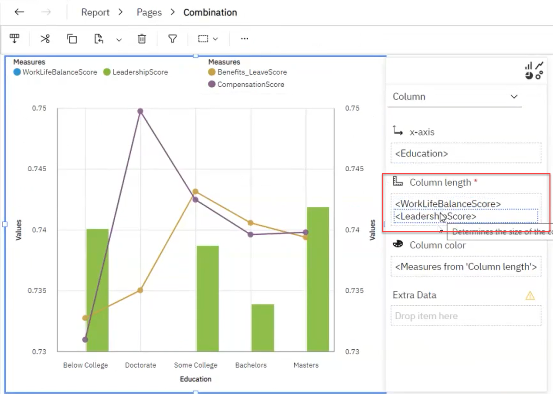Image resolution: width=553 pixels, height=394 pixels.
Task: Select the Education field in x-axis
Action: [421, 153]
